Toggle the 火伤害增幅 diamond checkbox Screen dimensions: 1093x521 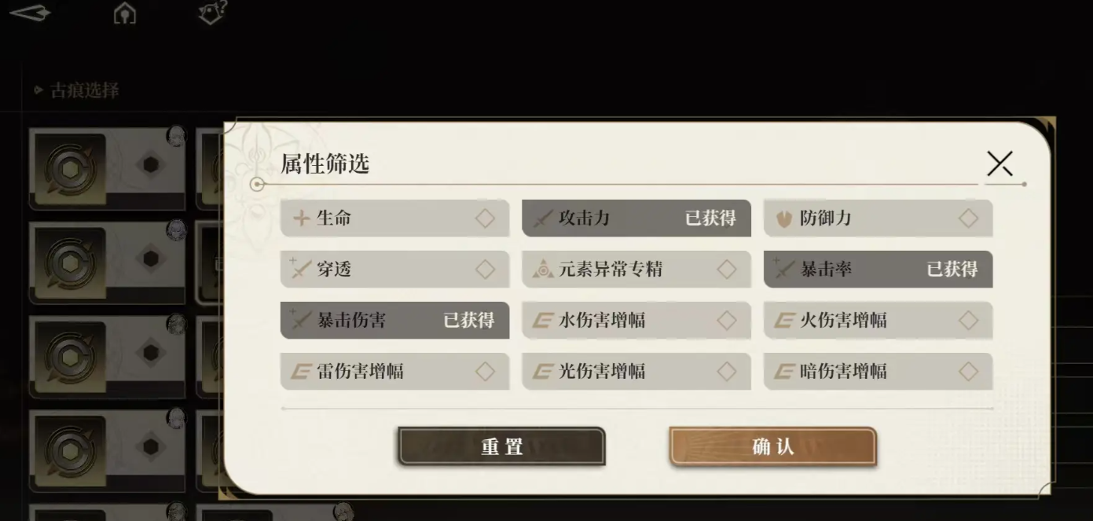coord(968,321)
